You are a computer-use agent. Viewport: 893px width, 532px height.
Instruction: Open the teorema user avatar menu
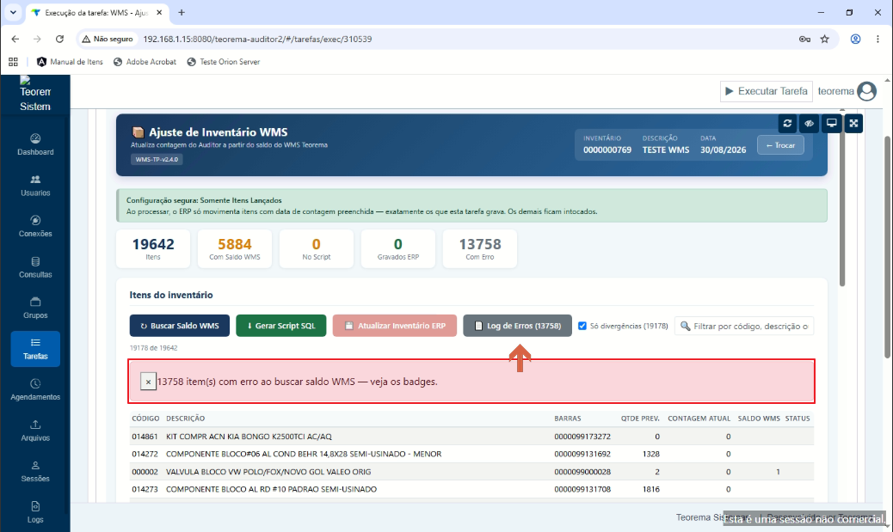click(867, 91)
